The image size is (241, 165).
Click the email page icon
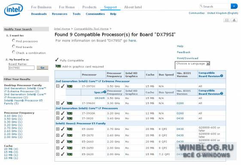click(227, 20)
